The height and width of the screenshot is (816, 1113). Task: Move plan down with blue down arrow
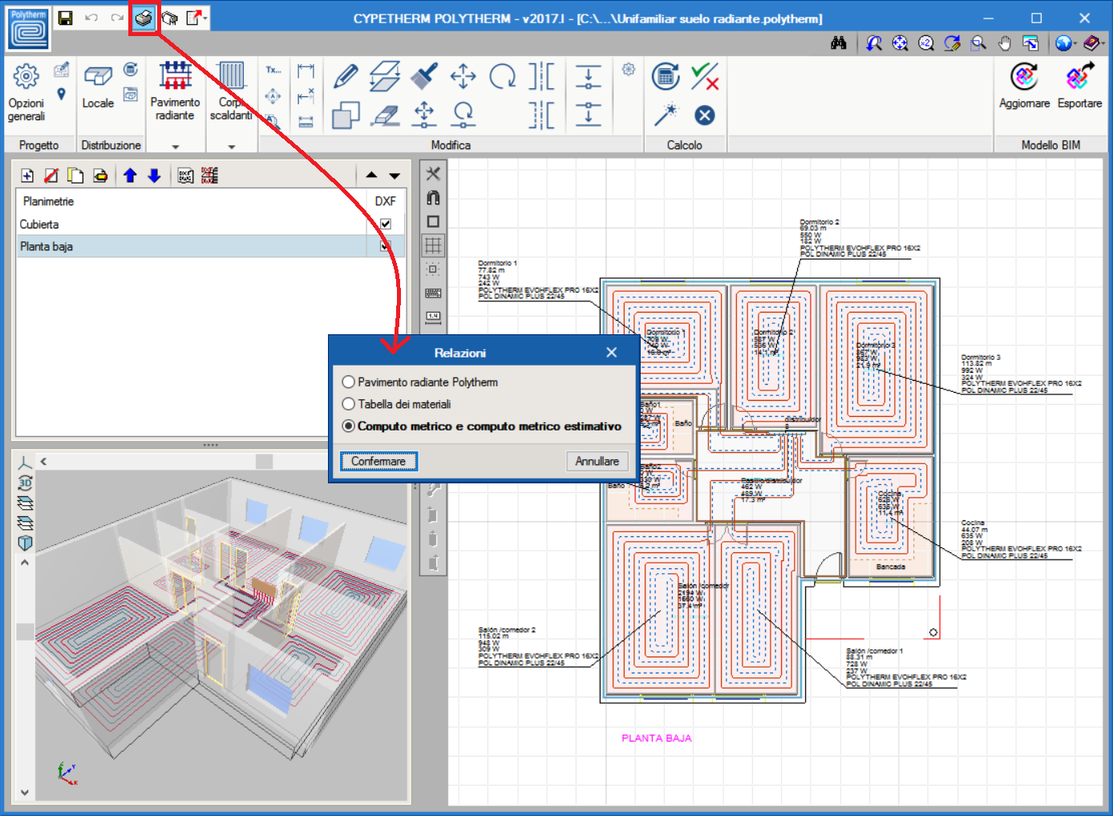tap(154, 176)
